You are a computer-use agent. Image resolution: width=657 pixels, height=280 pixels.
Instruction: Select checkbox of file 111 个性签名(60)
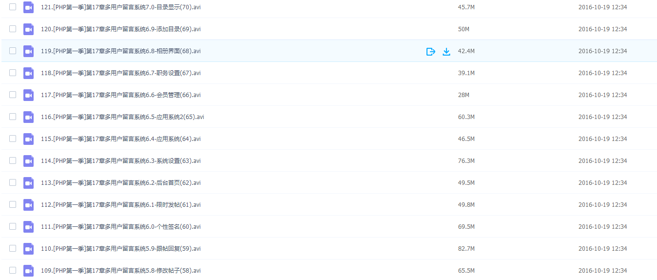pos(13,226)
